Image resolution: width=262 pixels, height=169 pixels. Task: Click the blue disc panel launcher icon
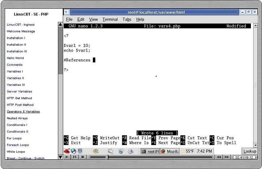121,151
